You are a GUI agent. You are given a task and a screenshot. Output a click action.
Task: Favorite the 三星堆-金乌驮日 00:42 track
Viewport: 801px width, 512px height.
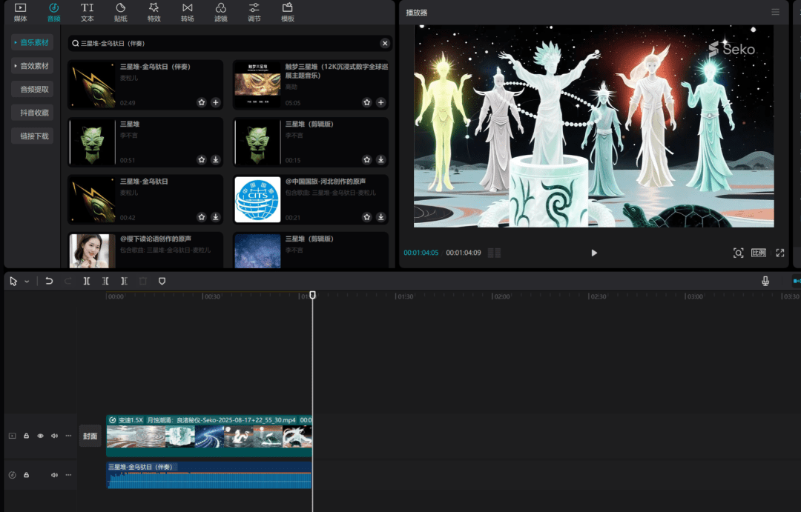(202, 217)
